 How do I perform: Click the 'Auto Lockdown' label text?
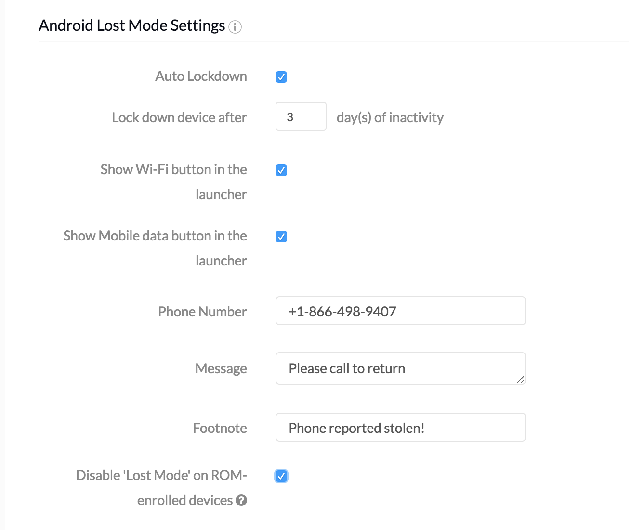point(201,76)
